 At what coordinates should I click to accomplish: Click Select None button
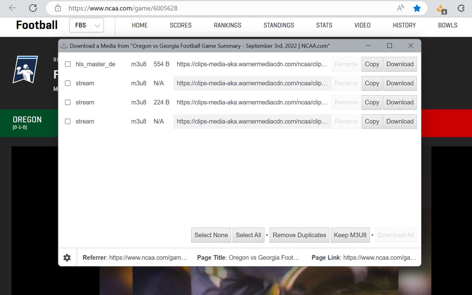pyautogui.click(x=211, y=235)
